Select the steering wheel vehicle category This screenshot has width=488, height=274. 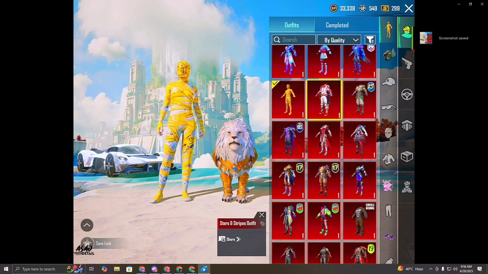coord(407,95)
